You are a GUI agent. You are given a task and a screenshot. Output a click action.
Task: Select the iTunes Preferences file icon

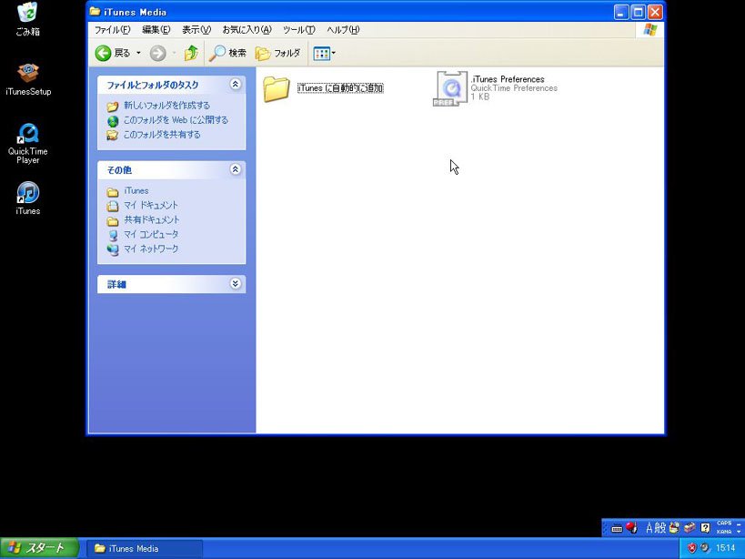tap(450, 88)
